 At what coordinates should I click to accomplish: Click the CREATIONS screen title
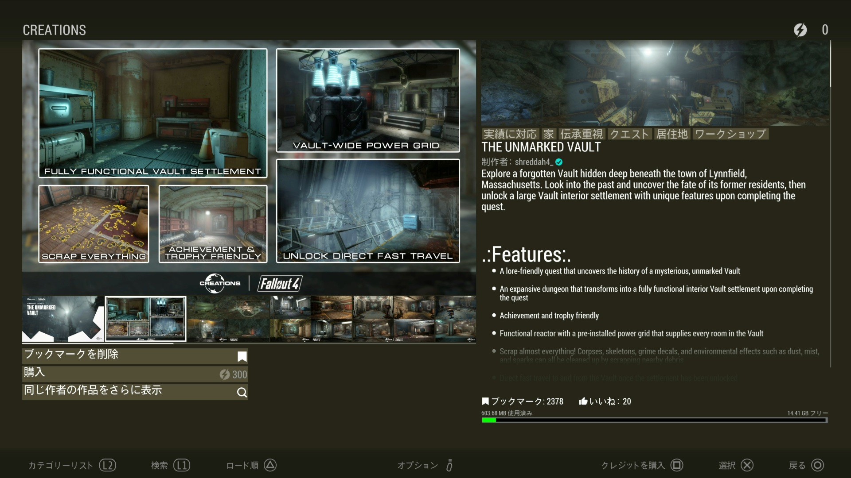55,30
